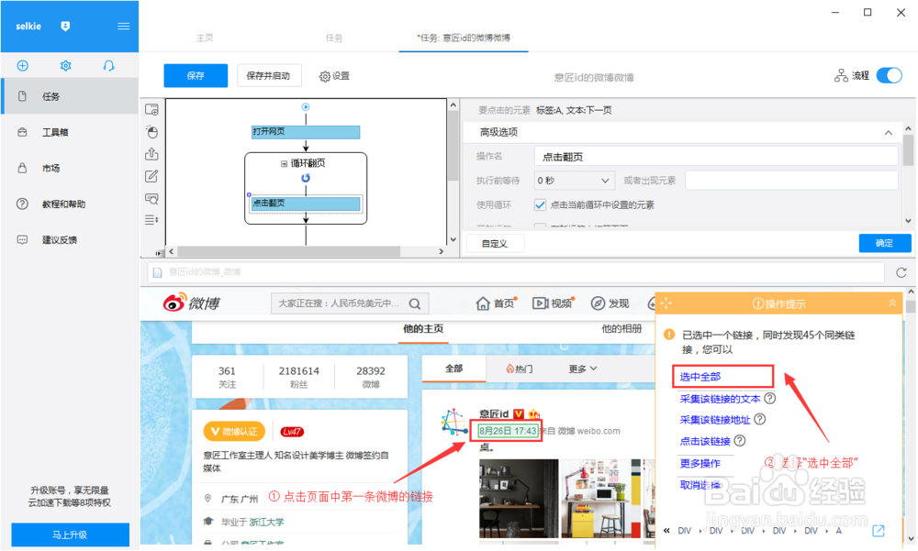
Task: Click the 选中全部 link
Action: pos(700,377)
